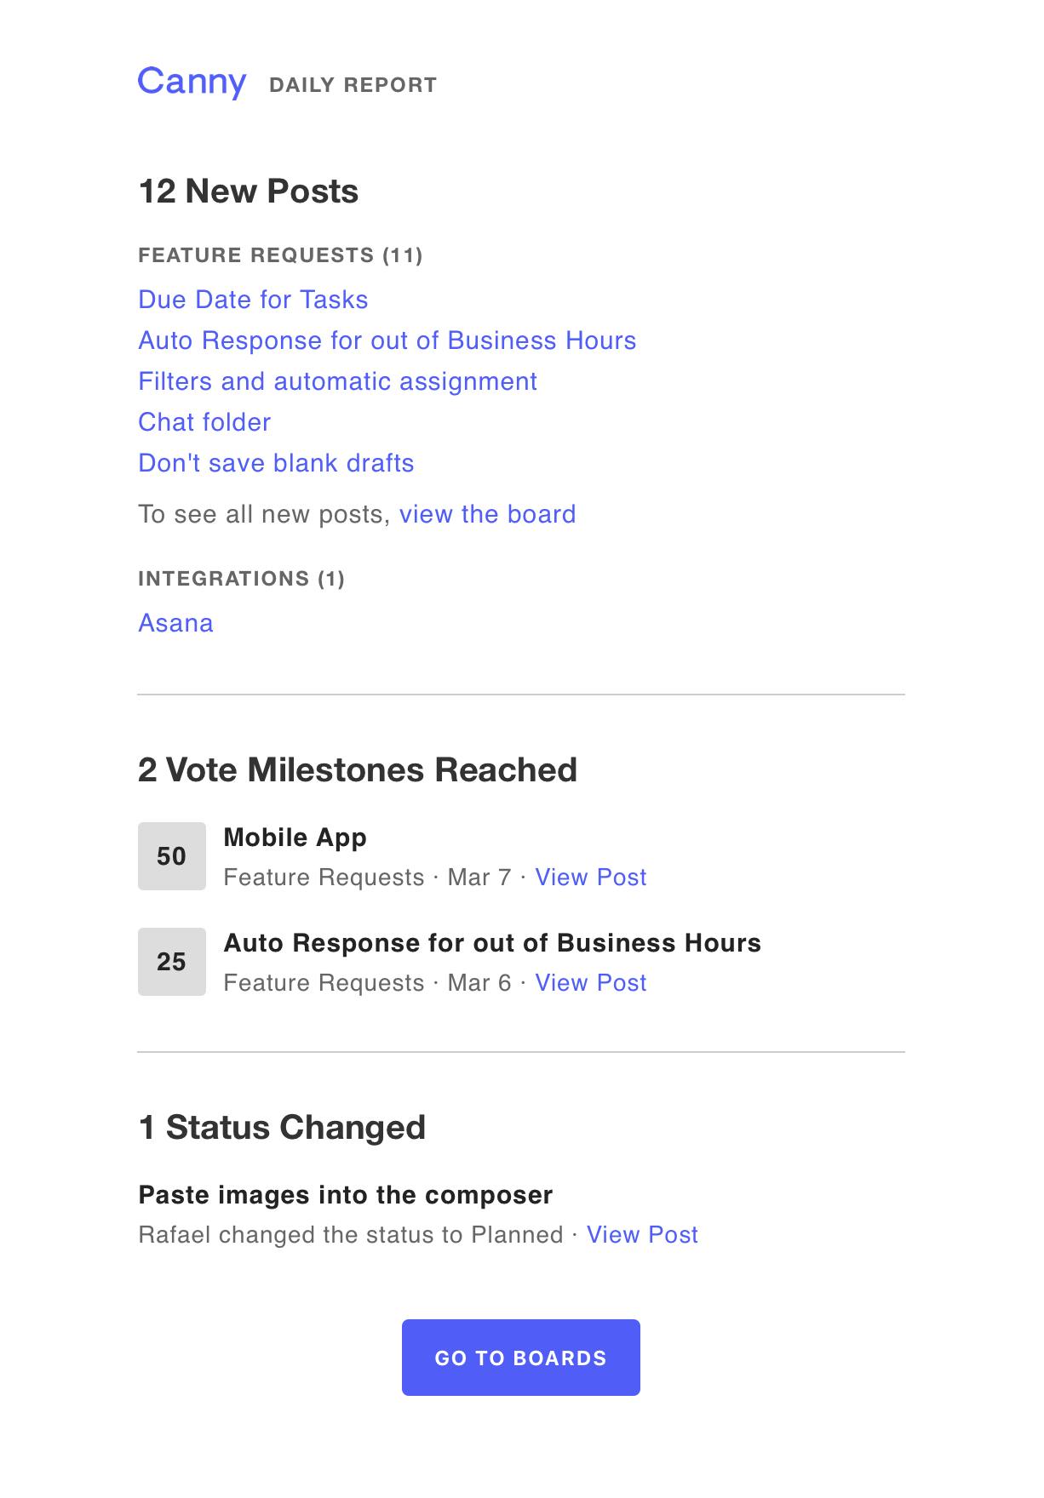Open the Chat folder post
The image size is (1044, 1498).
(204, 422)
